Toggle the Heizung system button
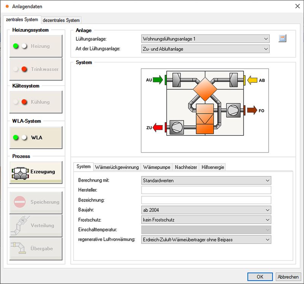 point(36,46)
